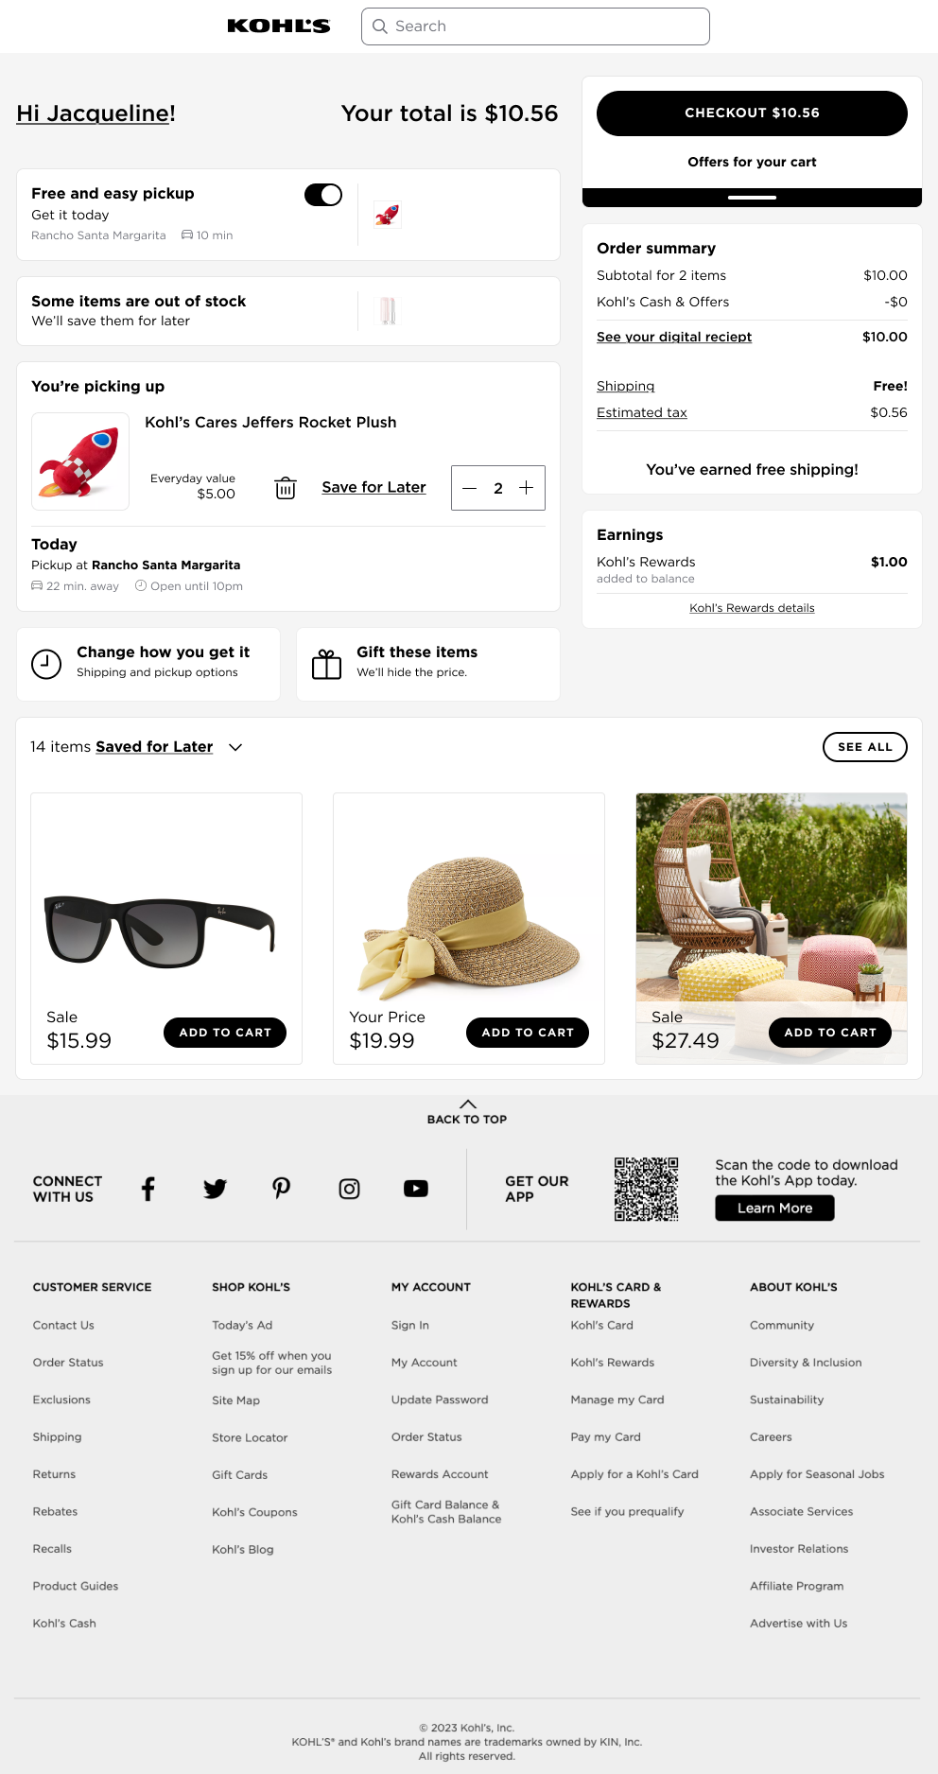Open Order Status under Customer Service
Viewport: 938px width, 1774px height.
[68, 1363]
